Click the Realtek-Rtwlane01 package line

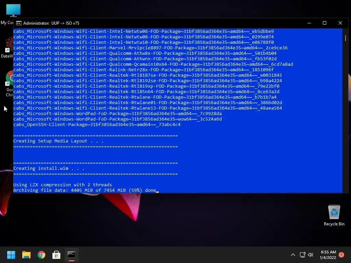click(148, 103)
